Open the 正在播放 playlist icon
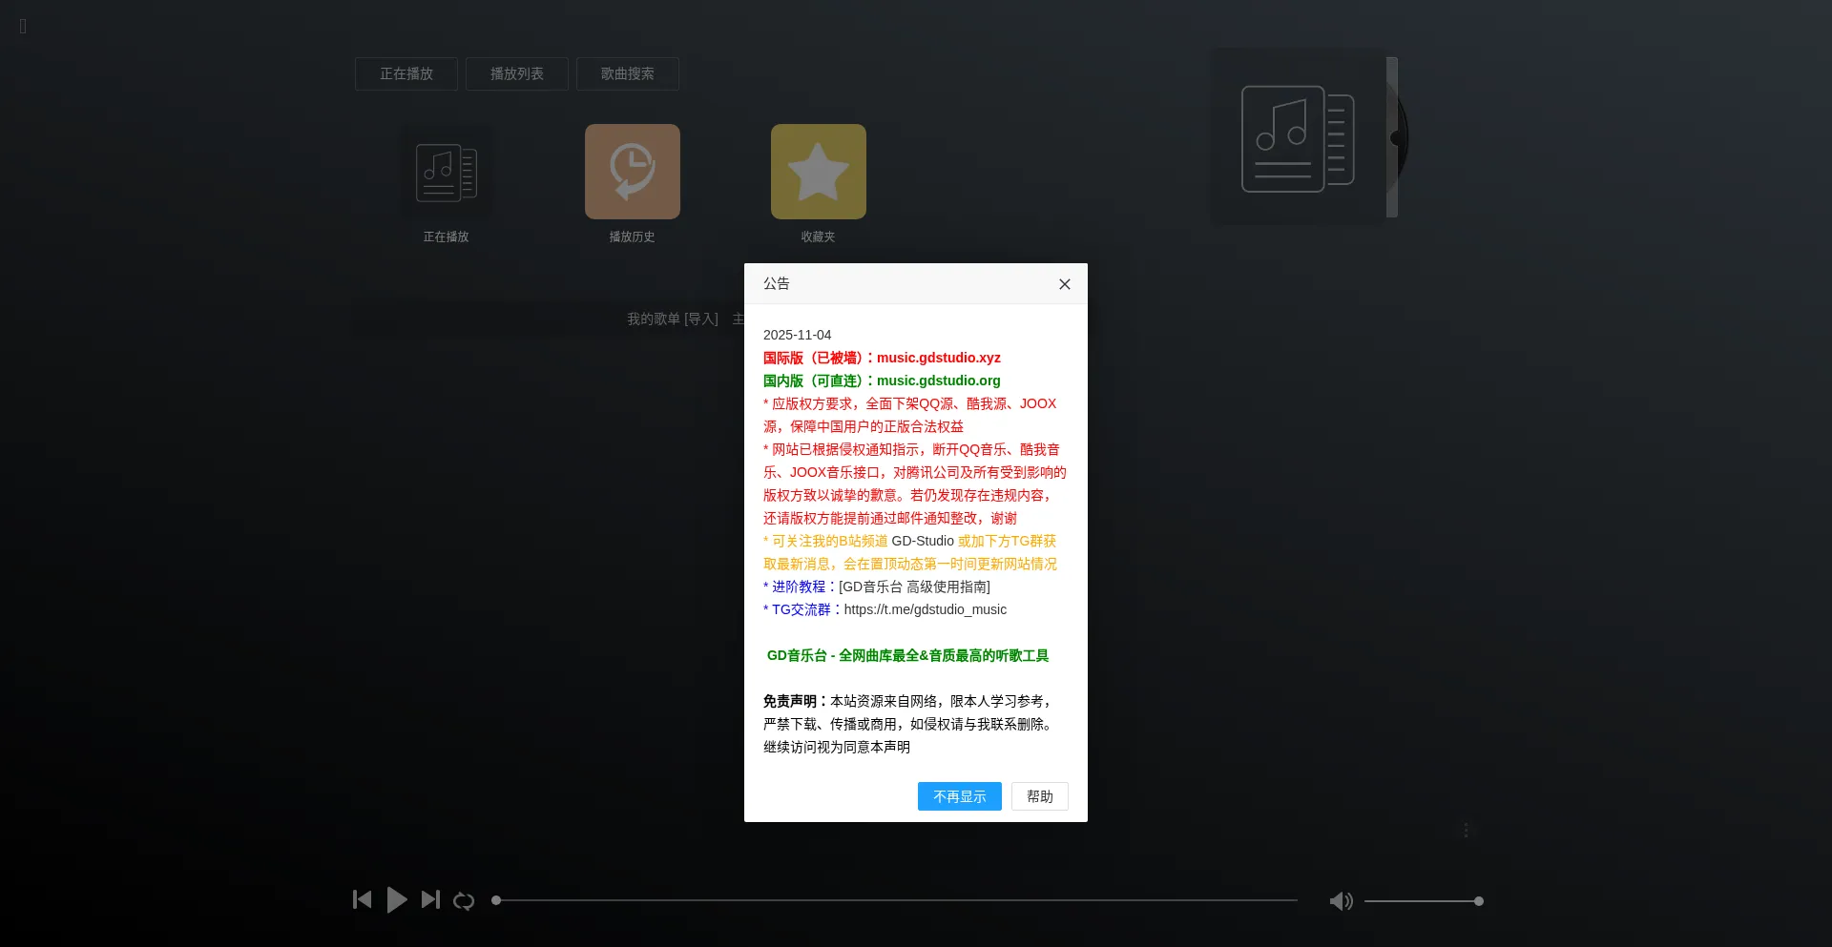Image resolution: width=1832 pixels, height=947 pixels. pos(446,173)
